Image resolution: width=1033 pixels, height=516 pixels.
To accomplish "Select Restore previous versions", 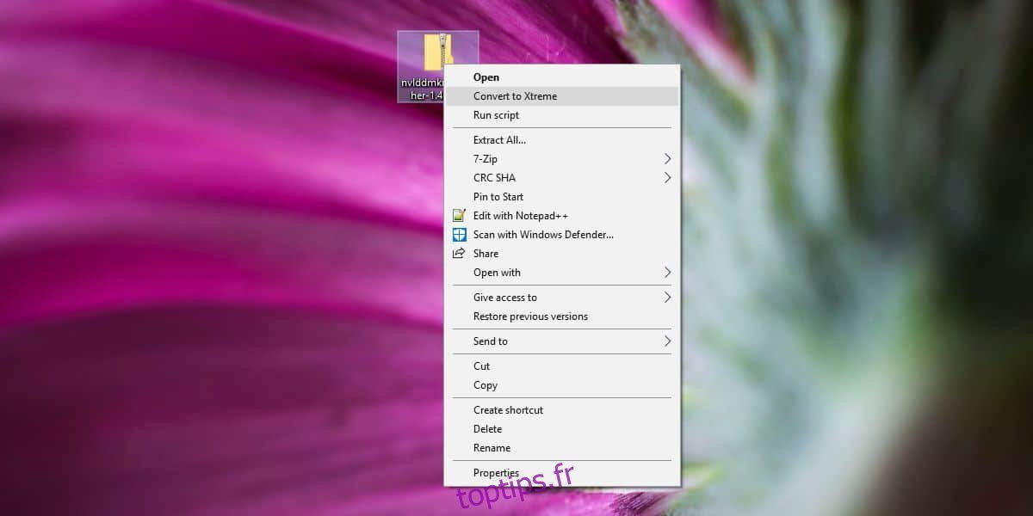I will pos(530,316).
